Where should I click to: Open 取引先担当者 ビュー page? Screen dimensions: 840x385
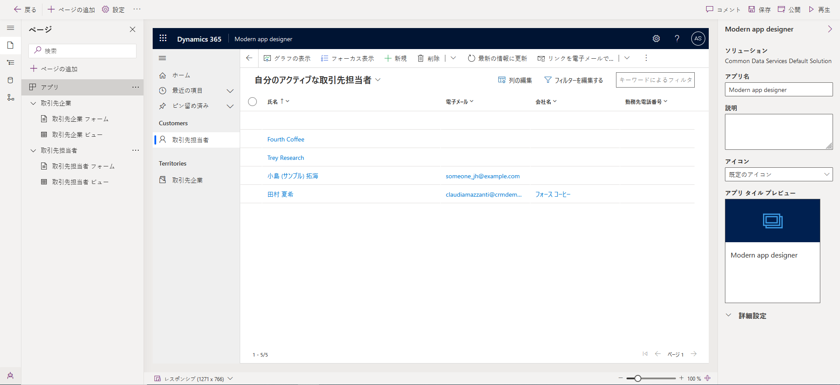(80, 182)
